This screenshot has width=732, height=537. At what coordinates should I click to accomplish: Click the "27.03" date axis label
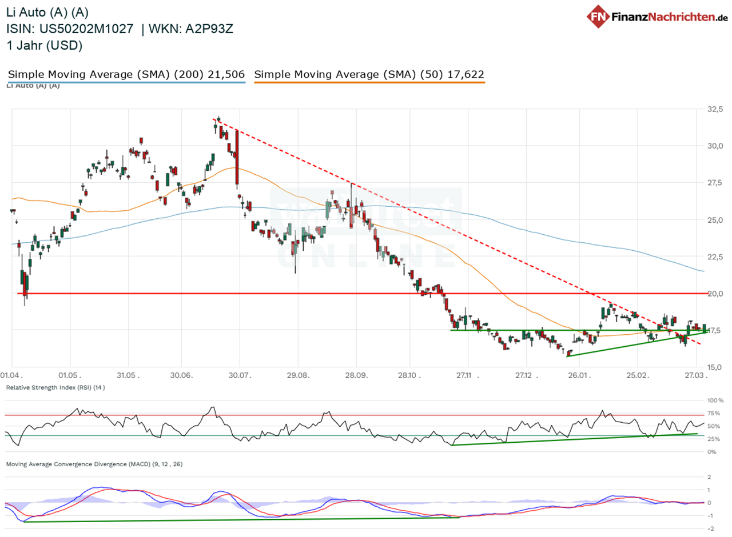tap(694, 376)
